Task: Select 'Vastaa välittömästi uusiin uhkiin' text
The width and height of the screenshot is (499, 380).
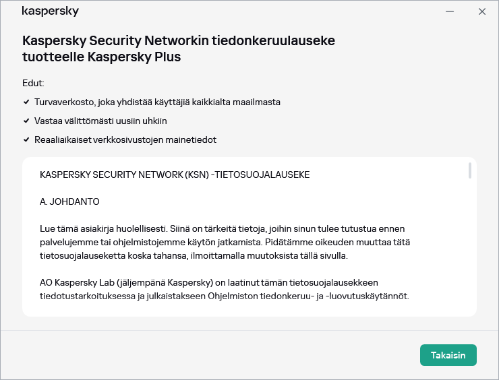Action: pyautogui.click(x=100, y=121)
